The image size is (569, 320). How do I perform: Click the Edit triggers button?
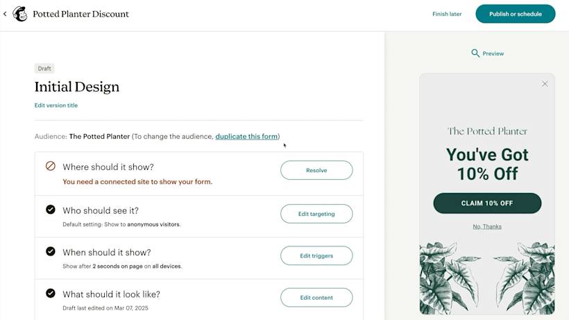pos(316,255)
